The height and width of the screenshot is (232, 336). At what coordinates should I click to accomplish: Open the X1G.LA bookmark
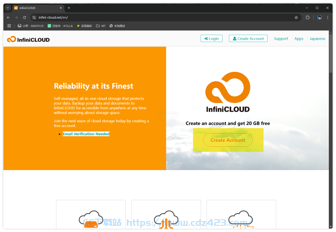[x=60, y=26]
